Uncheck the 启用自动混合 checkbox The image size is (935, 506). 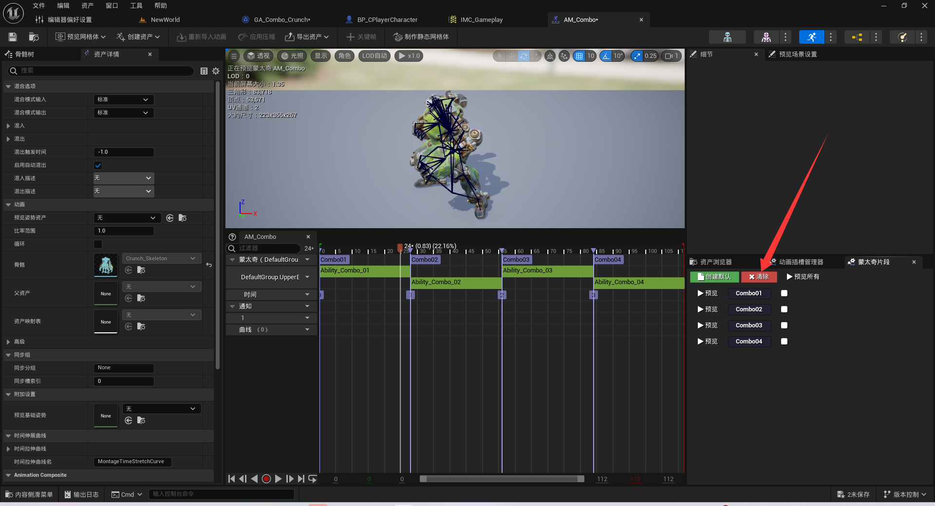tap(98, 165)
